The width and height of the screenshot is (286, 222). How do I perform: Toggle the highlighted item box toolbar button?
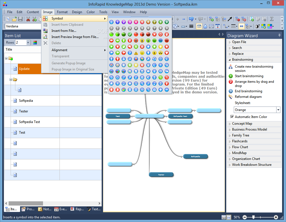tap(199, 27)
